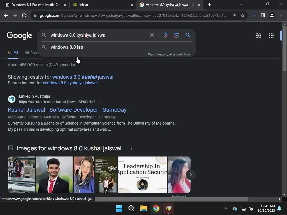Click Report inappropriate predictions

coord(169,55)
